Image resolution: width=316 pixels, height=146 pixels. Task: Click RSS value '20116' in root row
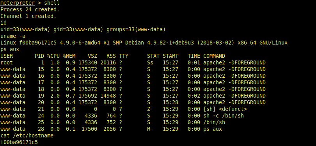pos(108,62)
